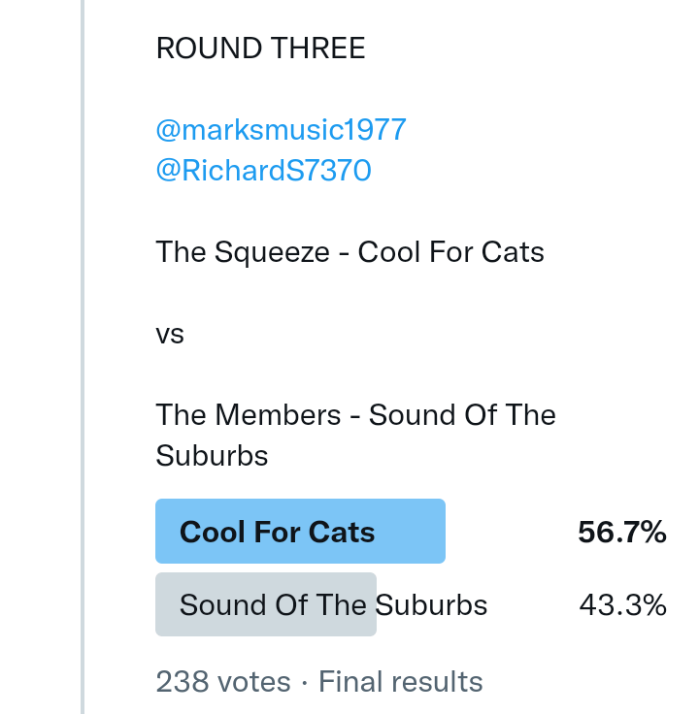Click the tweet line starting "The Members - Sound"
This screenshot has height=714, width=699.
[x=355, y=415]
